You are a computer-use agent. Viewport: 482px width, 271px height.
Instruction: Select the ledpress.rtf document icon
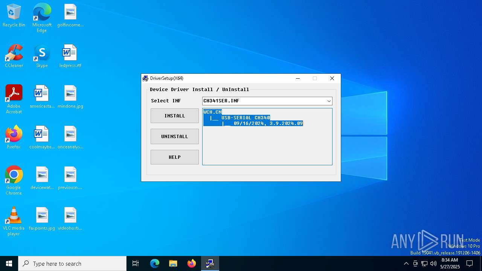coord(70,56)
